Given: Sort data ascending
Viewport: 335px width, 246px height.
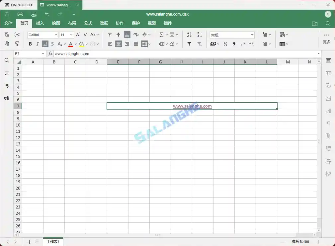Looking at the screenshot, I should pyautogui.click(x=189, y=35).
